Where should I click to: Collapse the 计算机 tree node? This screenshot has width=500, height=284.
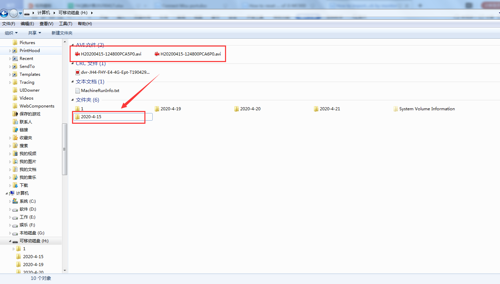pos(7,193)
